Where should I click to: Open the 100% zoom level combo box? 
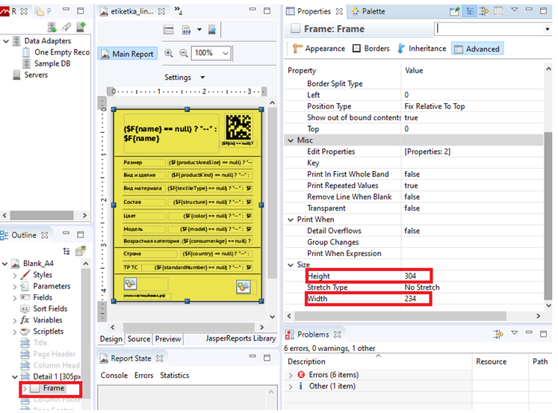pos(211,53)
